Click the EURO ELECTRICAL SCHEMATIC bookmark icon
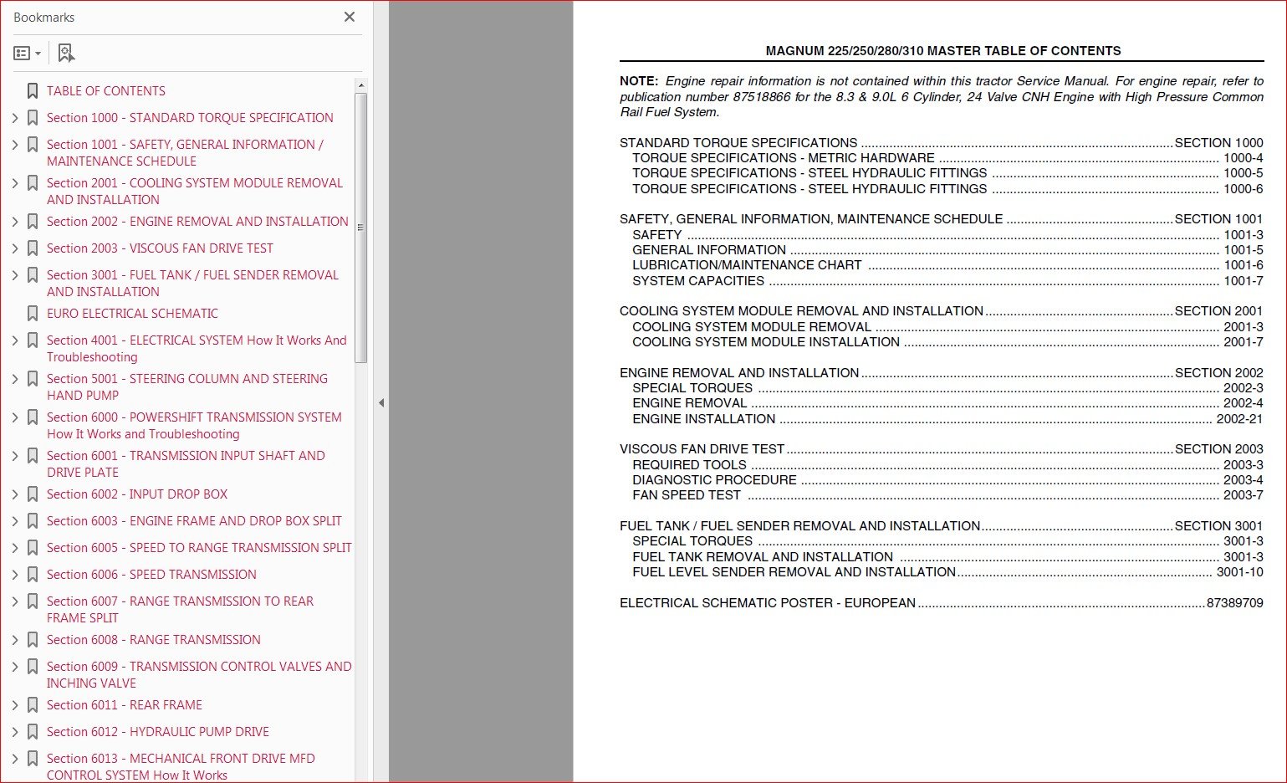1287x783 pixels. click(x=33, y=314)
